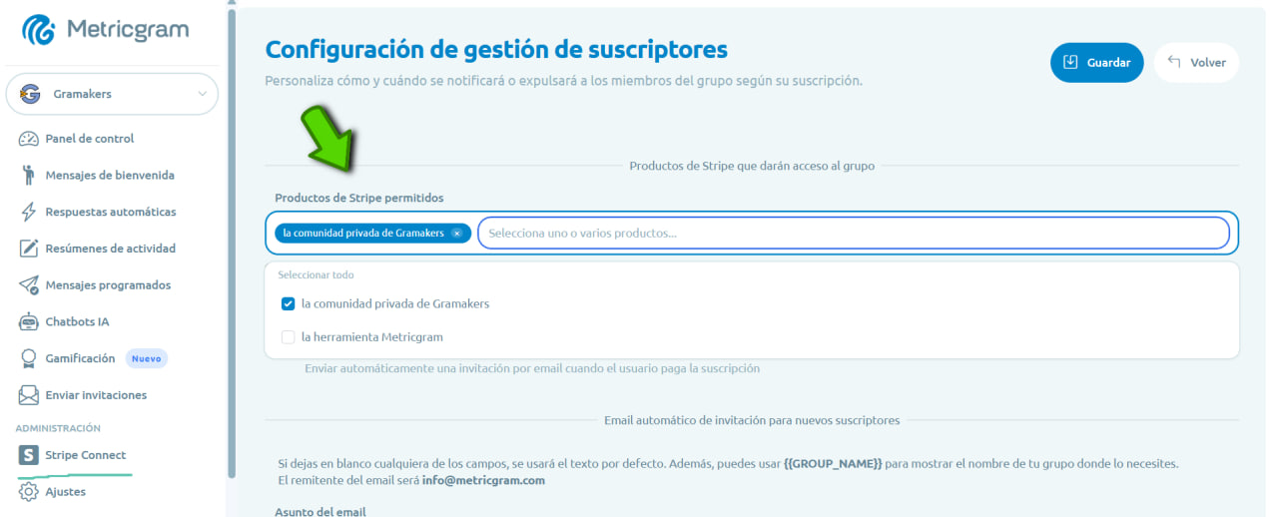The width and height of the screenshot is (1278, 517).
Task: Click the Asunto del email label
Action: click(320, 511)
